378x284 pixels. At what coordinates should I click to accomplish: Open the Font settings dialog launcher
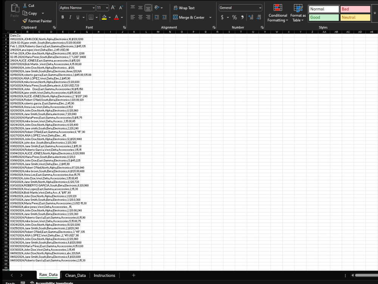124,28
